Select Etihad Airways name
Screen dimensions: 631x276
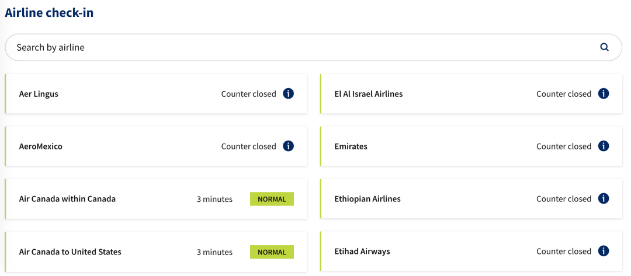[362, 252]
